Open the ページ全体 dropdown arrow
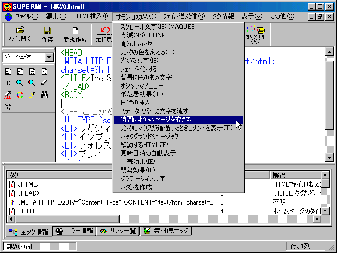This screenshot has height=253, width=337. (49, 57)
